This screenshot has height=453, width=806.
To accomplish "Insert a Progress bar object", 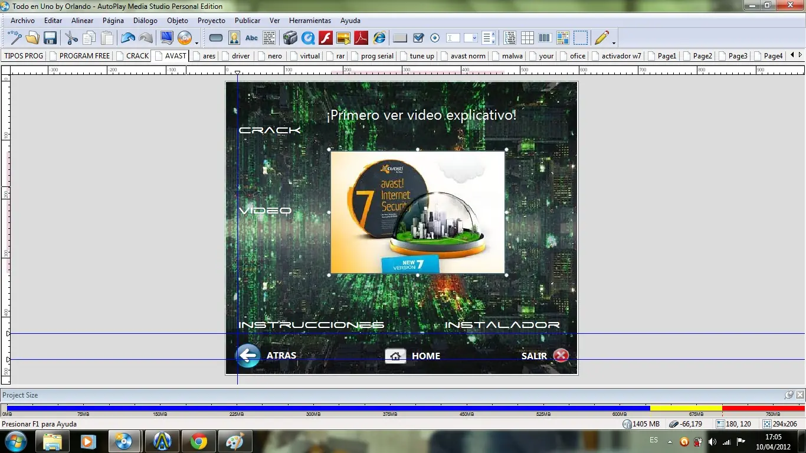I will [545, 38].
